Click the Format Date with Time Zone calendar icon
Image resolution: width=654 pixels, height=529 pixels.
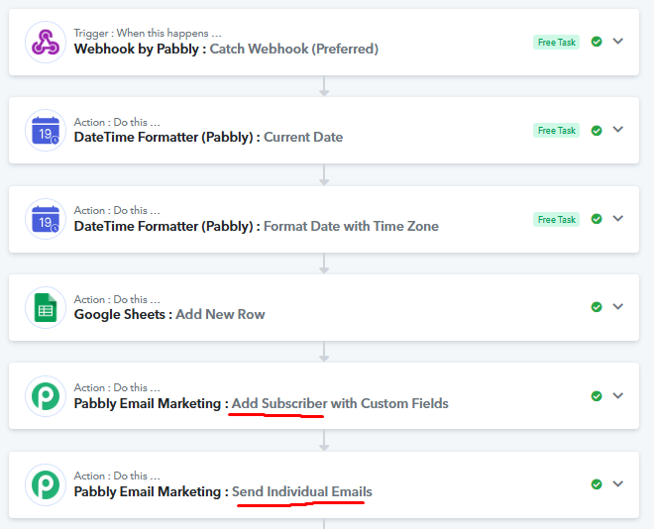click(x=45, y=219)
